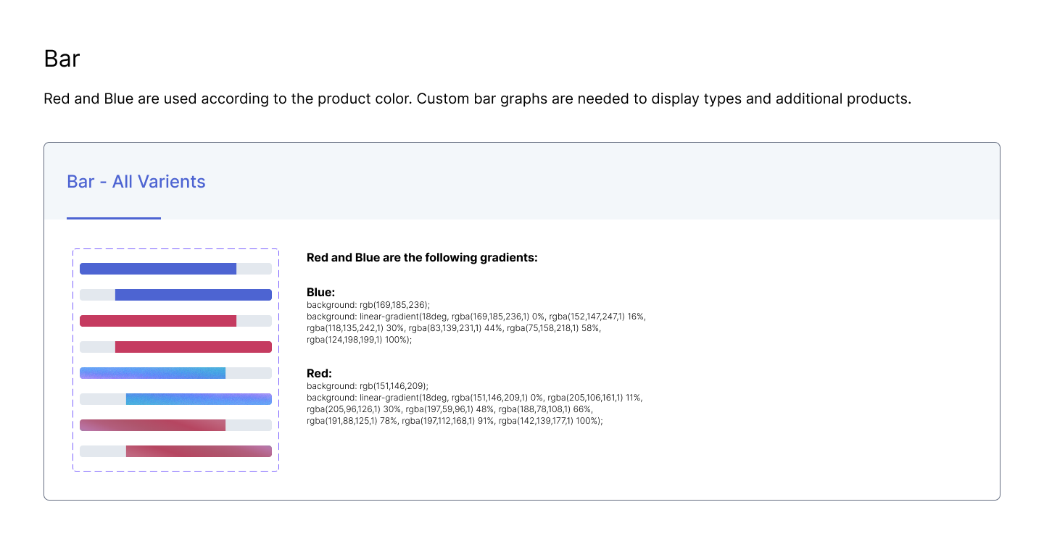Screen dimensions: 1044x544
Task: Click the "Red:" label
Action: tap(319, 374)
